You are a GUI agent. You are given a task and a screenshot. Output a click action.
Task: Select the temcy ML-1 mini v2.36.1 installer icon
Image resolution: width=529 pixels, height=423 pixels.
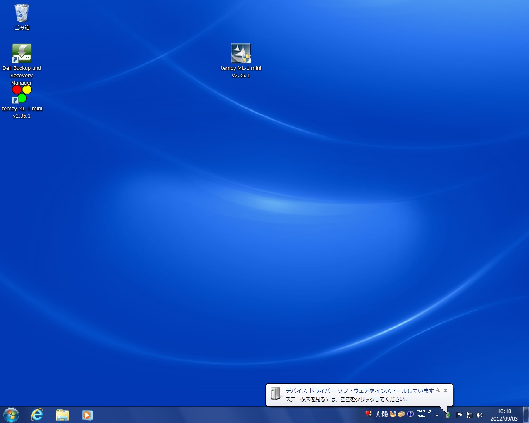[x=241, y=61]
